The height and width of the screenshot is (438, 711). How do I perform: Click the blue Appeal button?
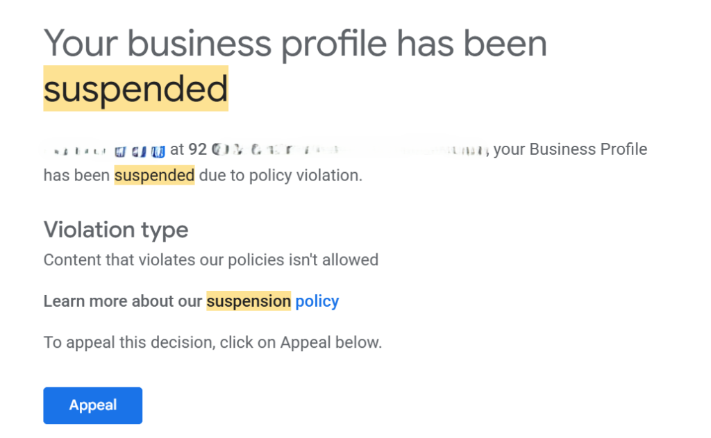(92, 405)
